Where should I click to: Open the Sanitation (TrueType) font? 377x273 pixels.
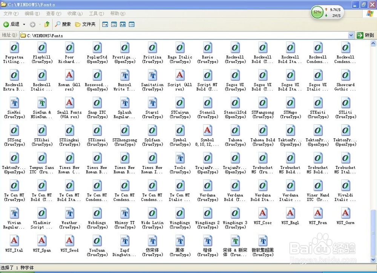coord(152,75)
